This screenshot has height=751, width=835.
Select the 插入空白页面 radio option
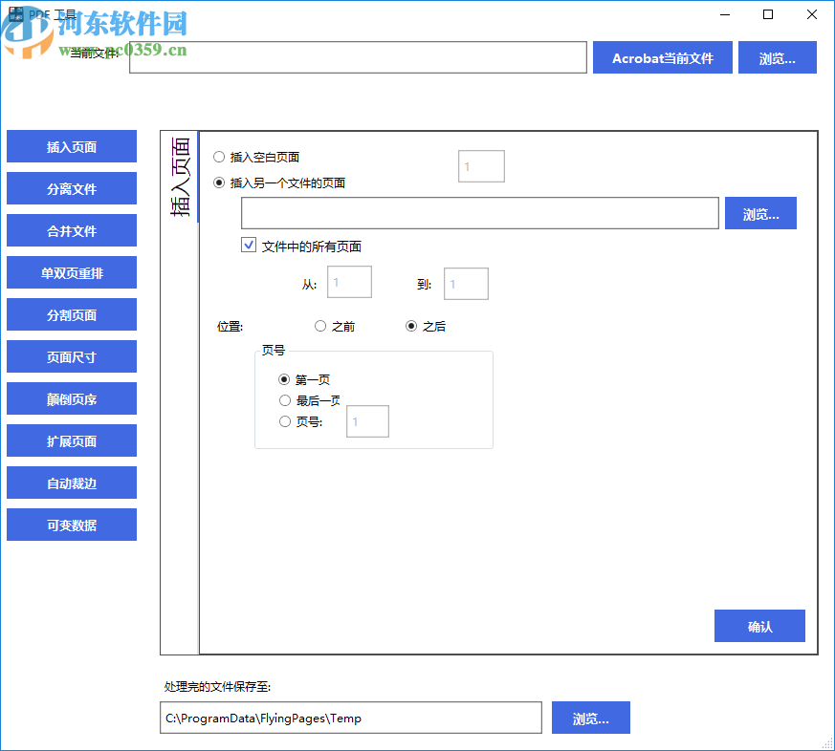219,157
